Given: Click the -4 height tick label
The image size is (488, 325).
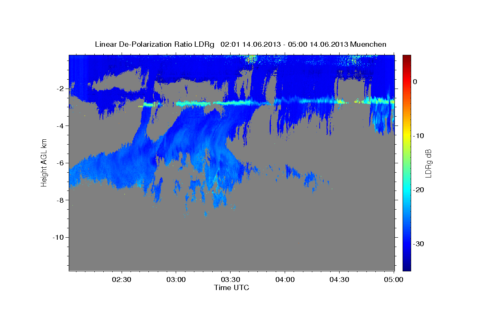Looking at the screenshot, I should pyautogui.click(x=60, y=126).
